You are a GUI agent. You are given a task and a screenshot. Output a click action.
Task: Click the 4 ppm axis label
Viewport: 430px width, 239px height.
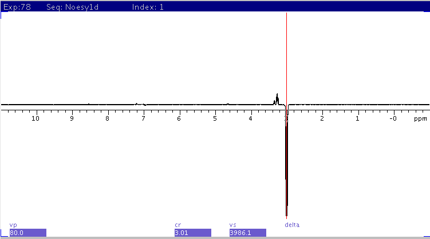point(250,118)
